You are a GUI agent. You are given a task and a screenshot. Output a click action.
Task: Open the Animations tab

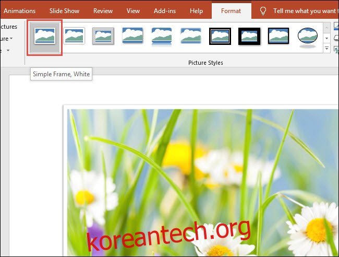pyautogui.click(x=19, y=11)
